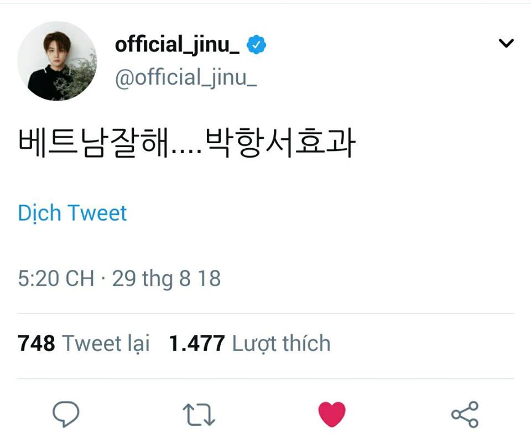Tap the ellipsis dots inside the tweet text
This screenshot has width=531, height=439.
pos(187,150)
